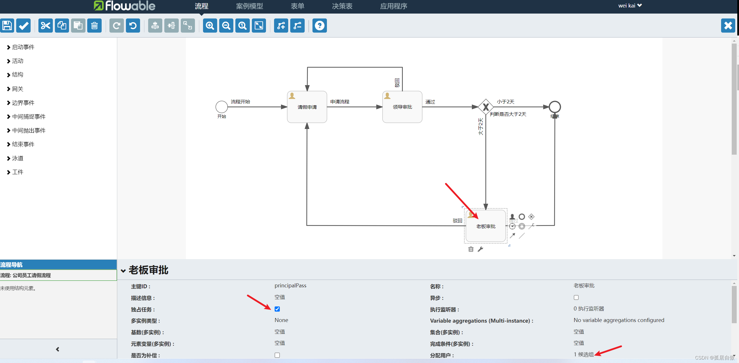Validate the model with the checkmark icon
Screen dimensions: 739x363
click(23, 26)
